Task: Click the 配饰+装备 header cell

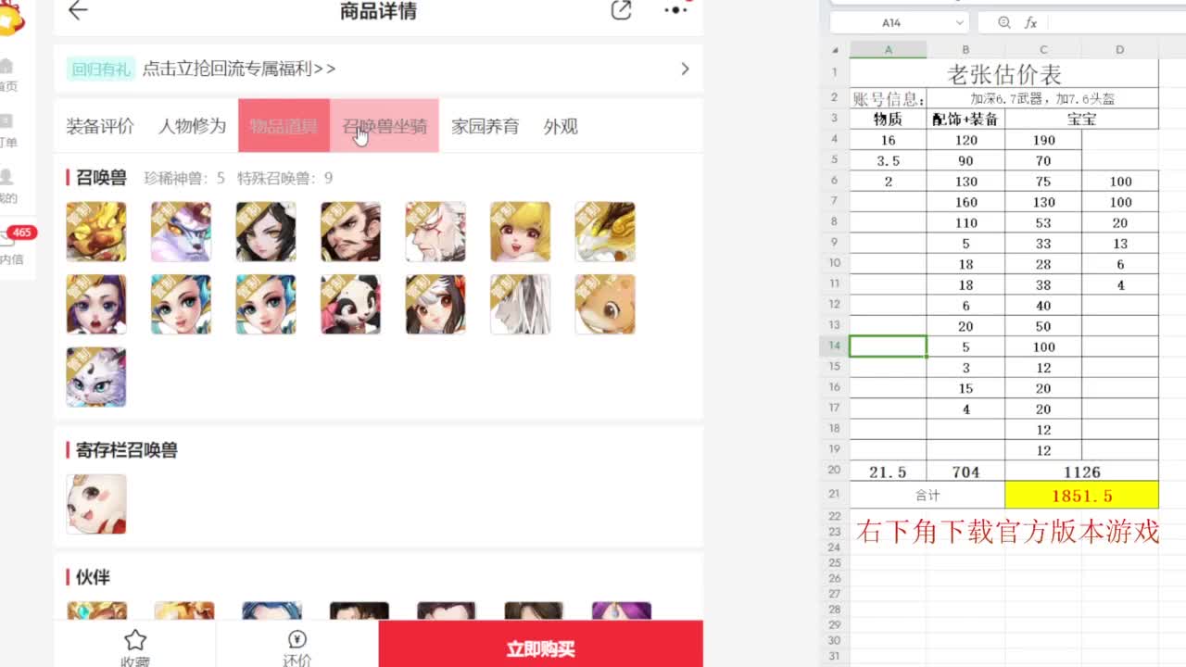Action: [965, 119]
